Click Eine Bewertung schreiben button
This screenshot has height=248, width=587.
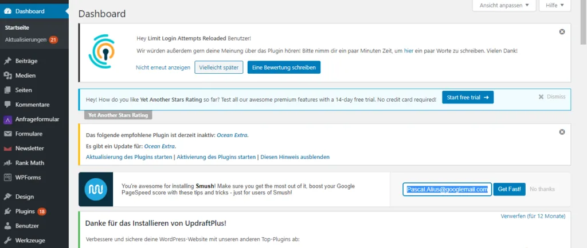284,67
